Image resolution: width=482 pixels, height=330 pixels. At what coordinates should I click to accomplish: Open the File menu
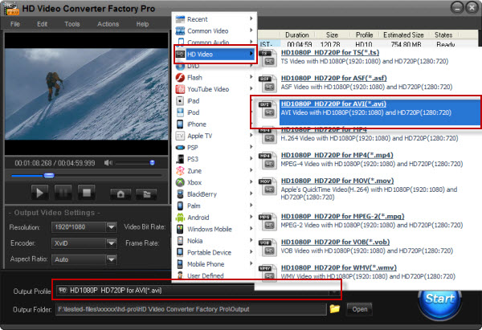[x=14, y=24]
